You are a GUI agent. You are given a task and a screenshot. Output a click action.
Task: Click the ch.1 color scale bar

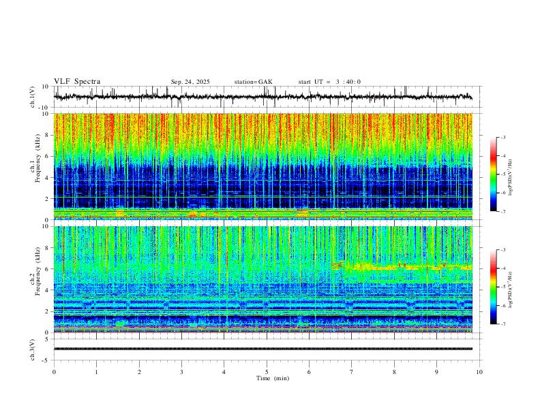coord(494,174)
